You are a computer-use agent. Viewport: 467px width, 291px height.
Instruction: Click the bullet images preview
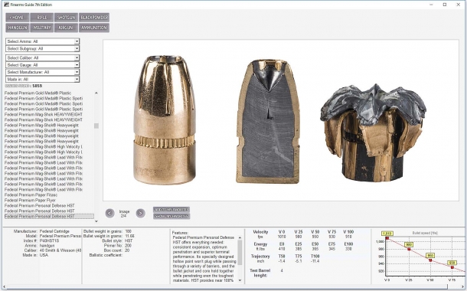281,120
